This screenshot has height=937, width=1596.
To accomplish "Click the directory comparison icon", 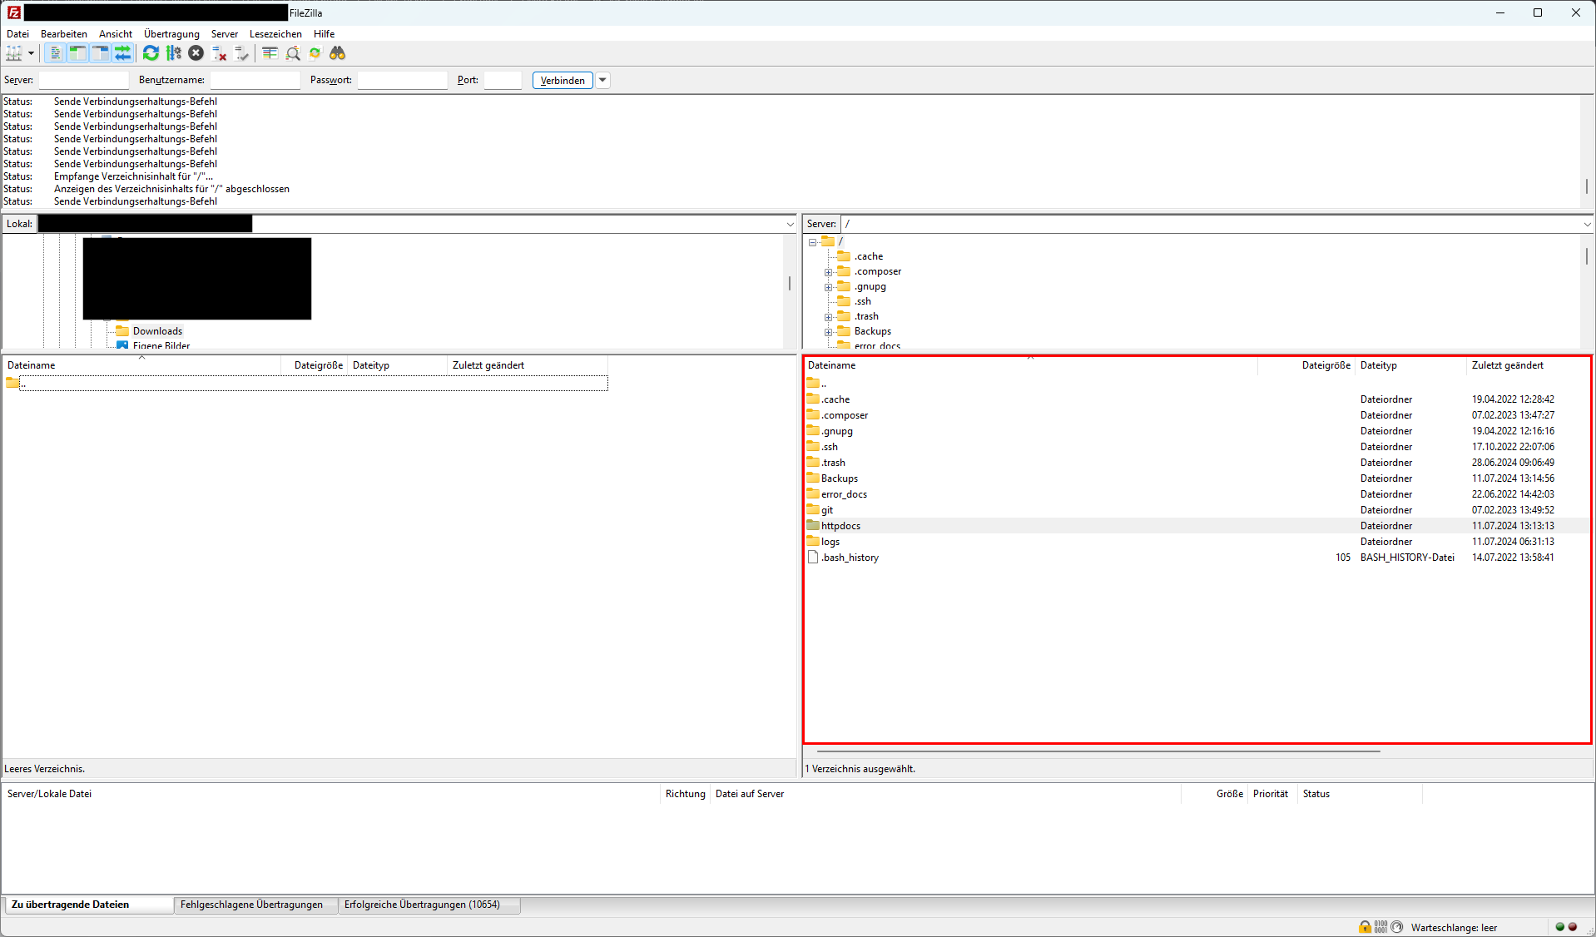I will click(x=293, y=53).
